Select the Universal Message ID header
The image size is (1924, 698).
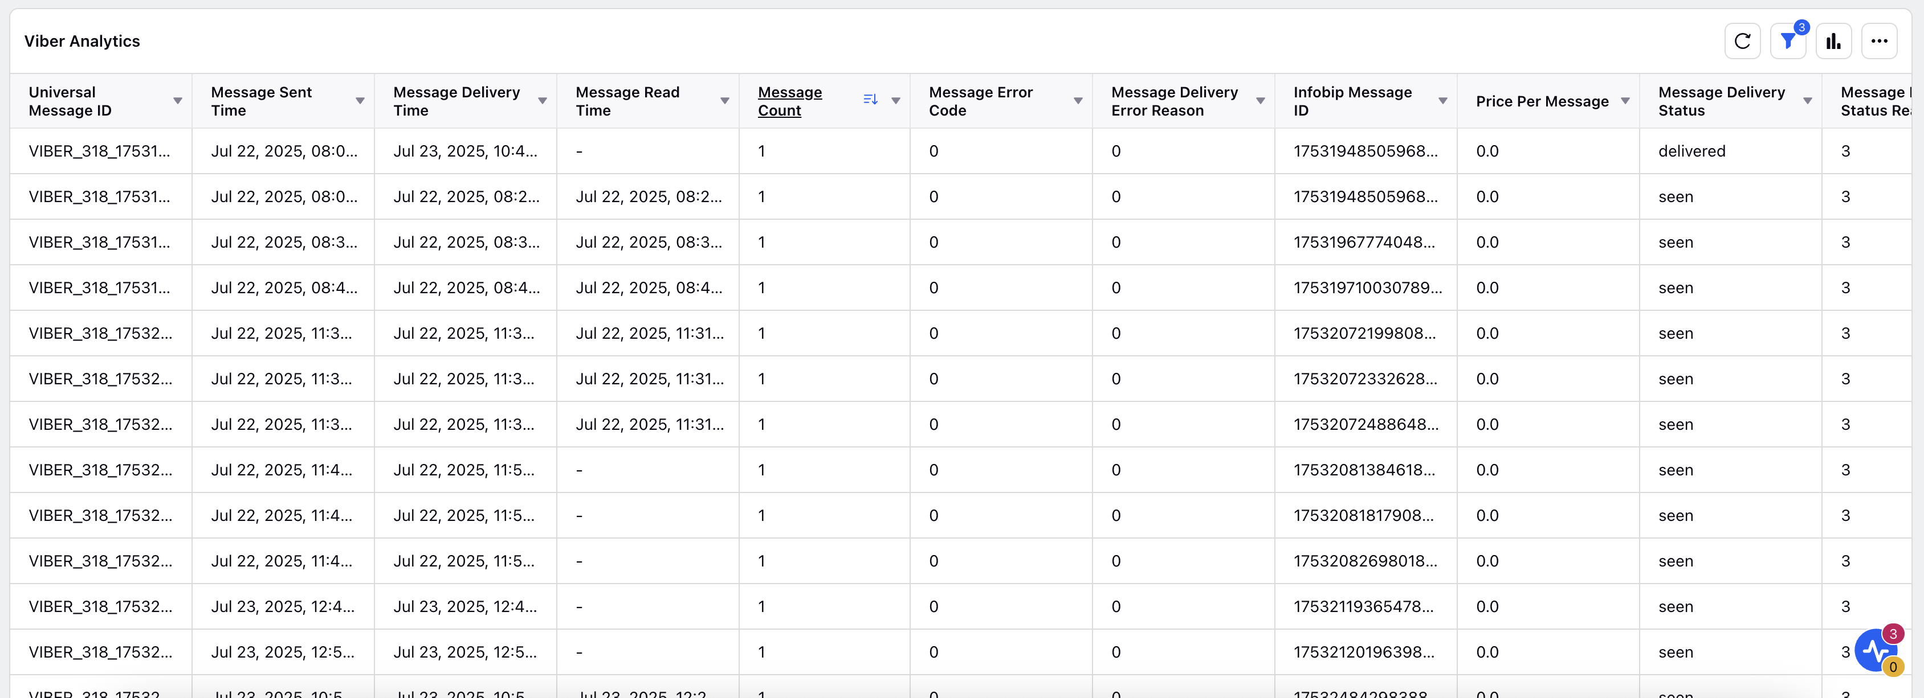[x=70, y=101]
